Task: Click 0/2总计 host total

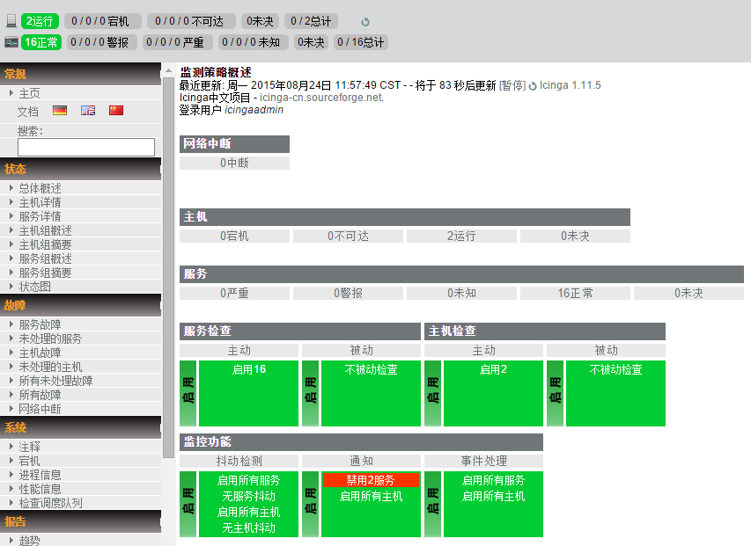Action: click(x=311, y=21)
